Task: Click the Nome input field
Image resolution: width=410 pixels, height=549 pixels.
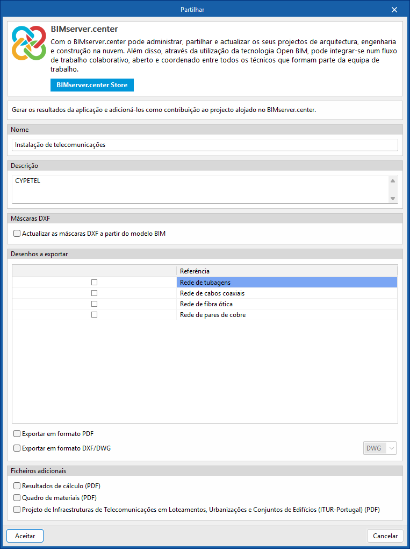Action: click(x=205, y=145)
